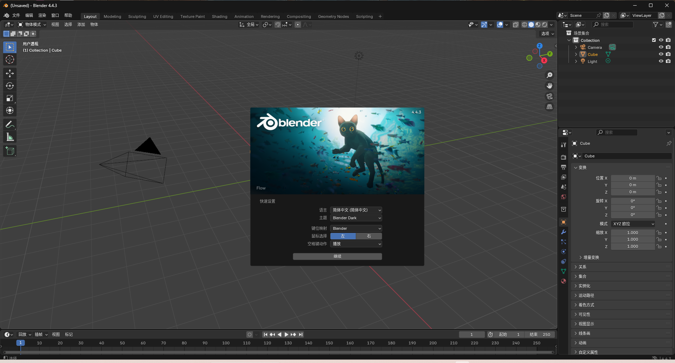
Task: Open the World Properties tab
Action: click(x=564, y=197)
